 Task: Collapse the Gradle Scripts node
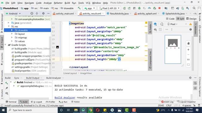point(5,45)
